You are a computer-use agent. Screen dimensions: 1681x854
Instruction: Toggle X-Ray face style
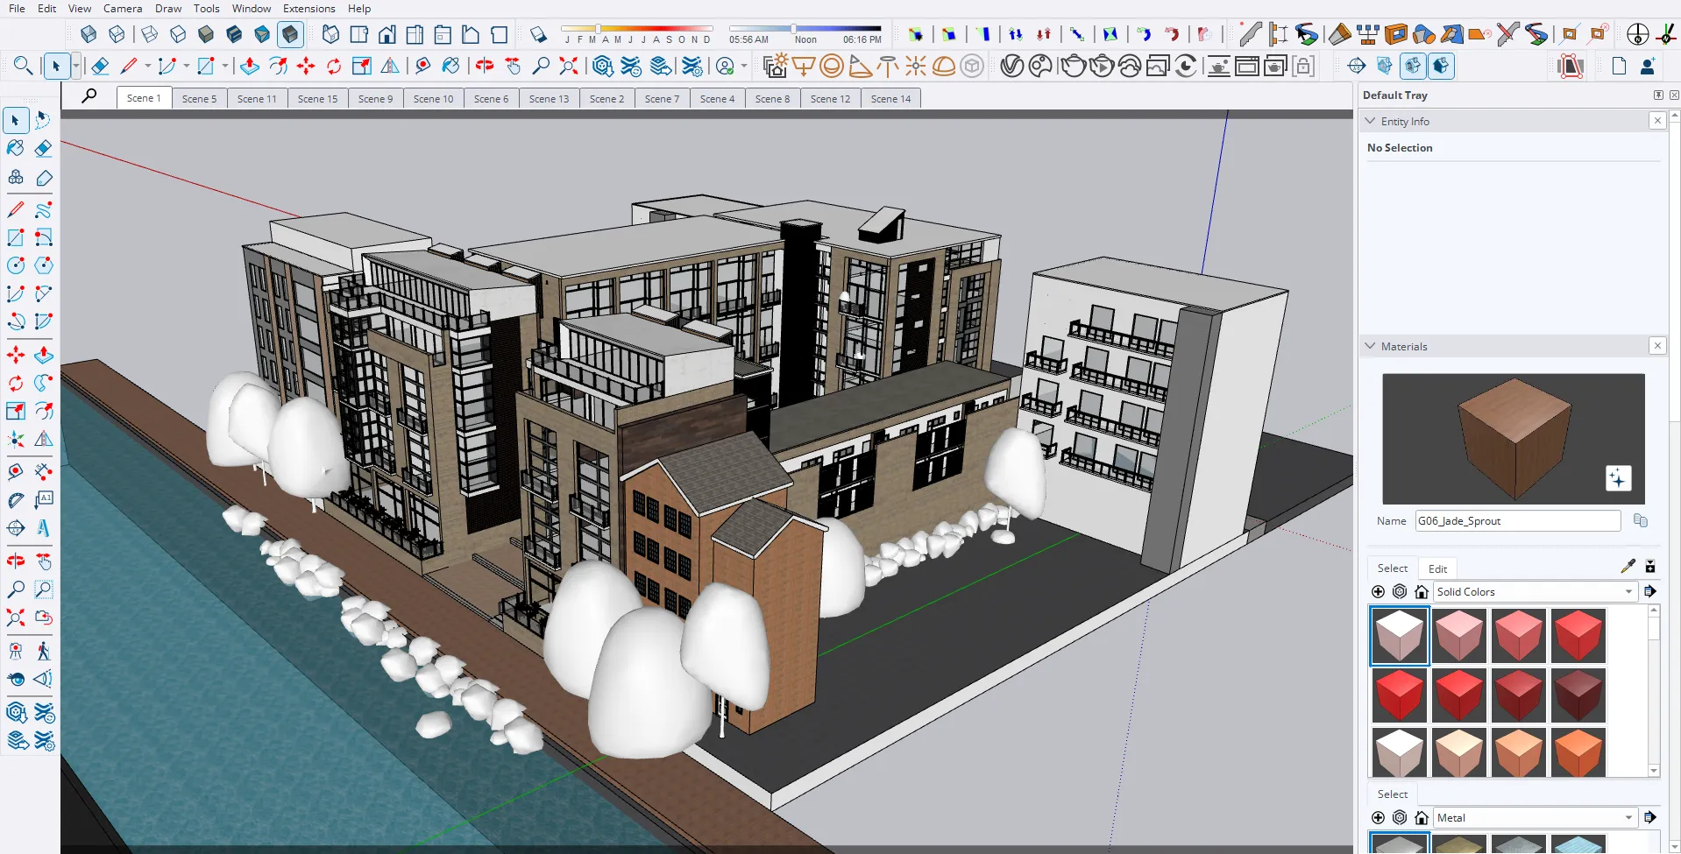click(89, 34)
